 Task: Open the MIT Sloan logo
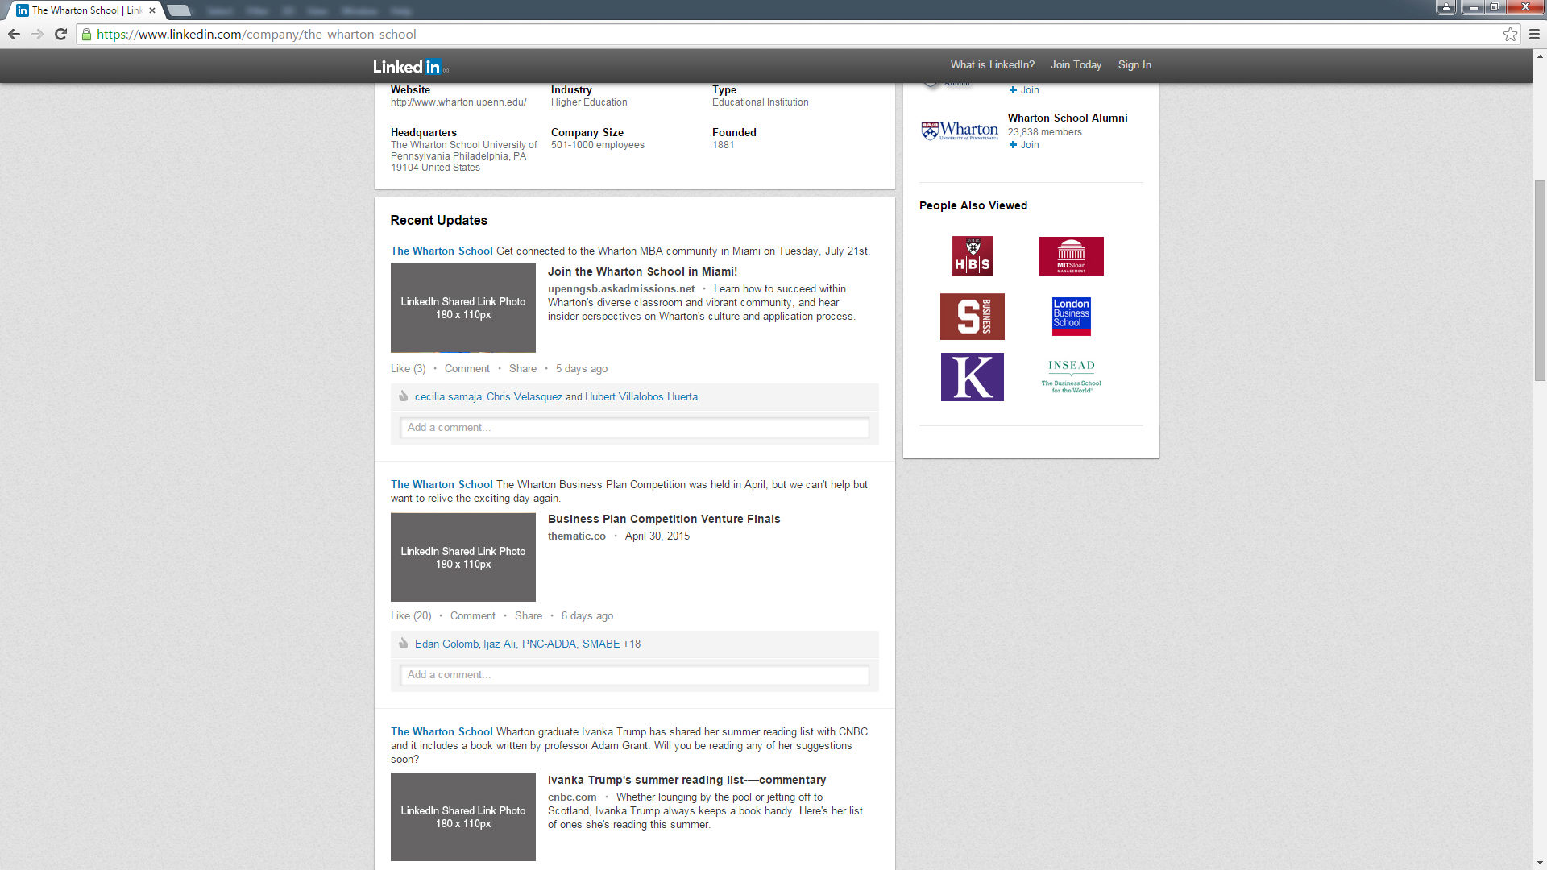click(1071, 256)
